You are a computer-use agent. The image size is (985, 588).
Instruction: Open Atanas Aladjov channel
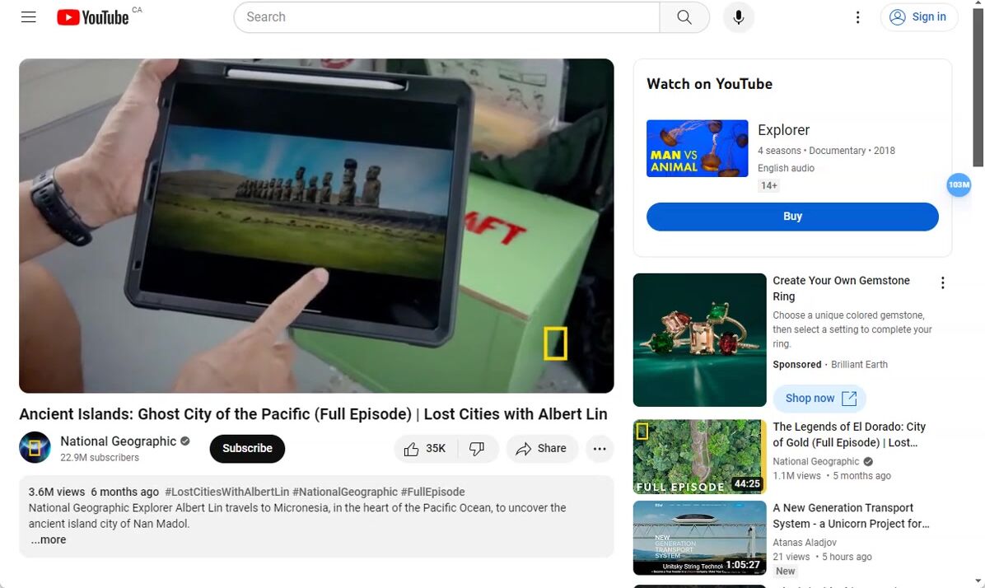pyautogui.click(x=804, y=542)
